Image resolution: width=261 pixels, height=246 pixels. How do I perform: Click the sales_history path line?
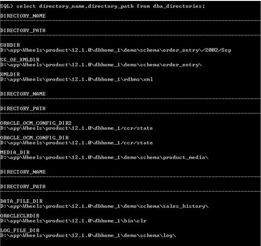pyautogui.click(x=104, y=207)
